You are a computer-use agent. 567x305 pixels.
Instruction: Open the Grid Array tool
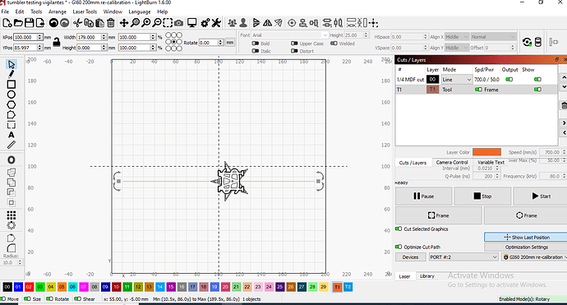(x=12, y=215)
